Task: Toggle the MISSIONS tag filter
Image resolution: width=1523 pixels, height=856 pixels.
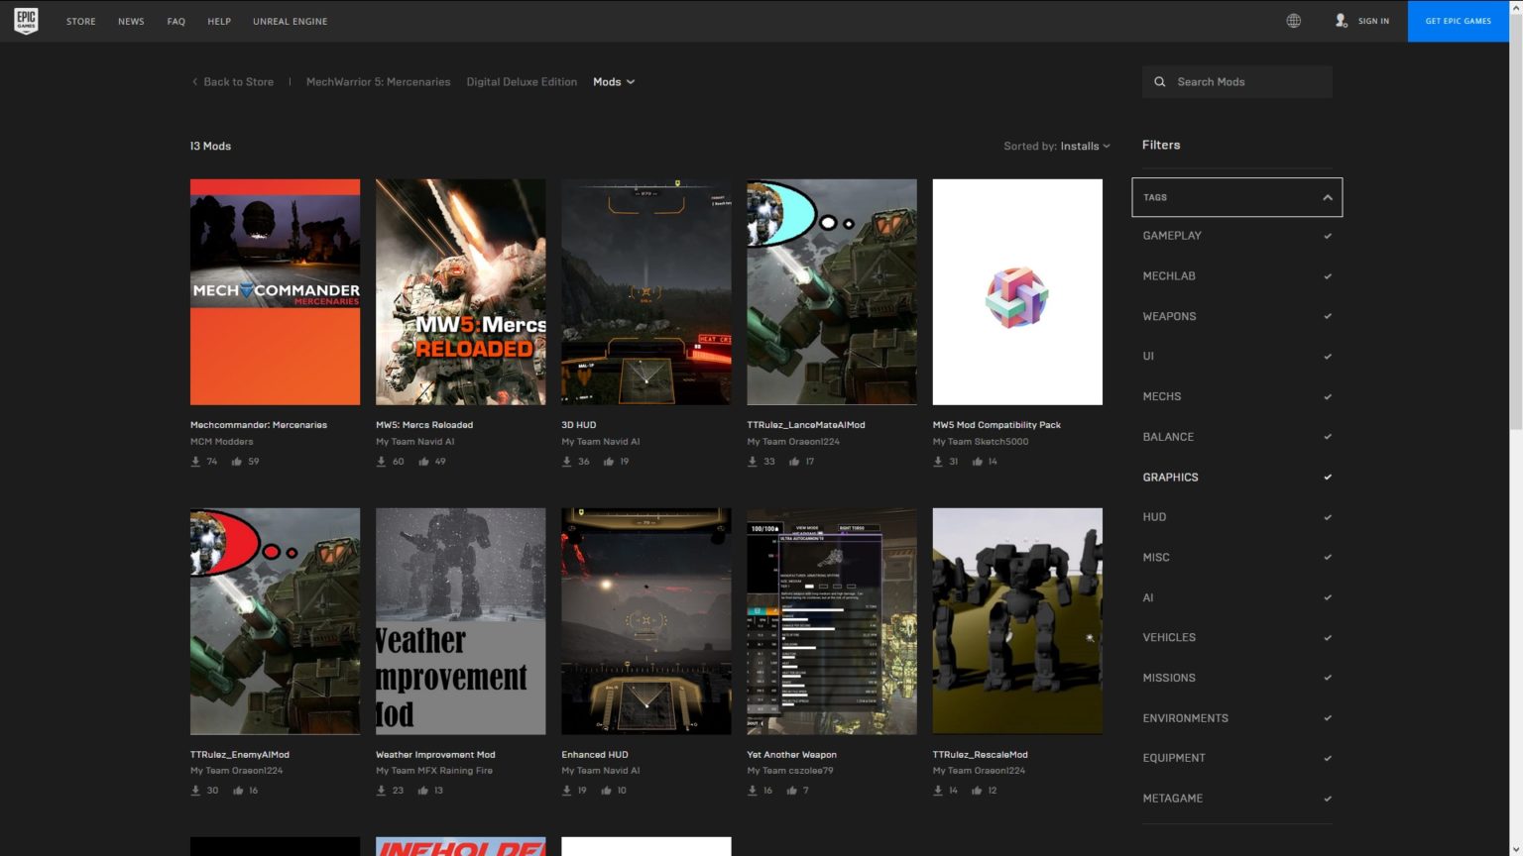Action: tap(1237, 678)
